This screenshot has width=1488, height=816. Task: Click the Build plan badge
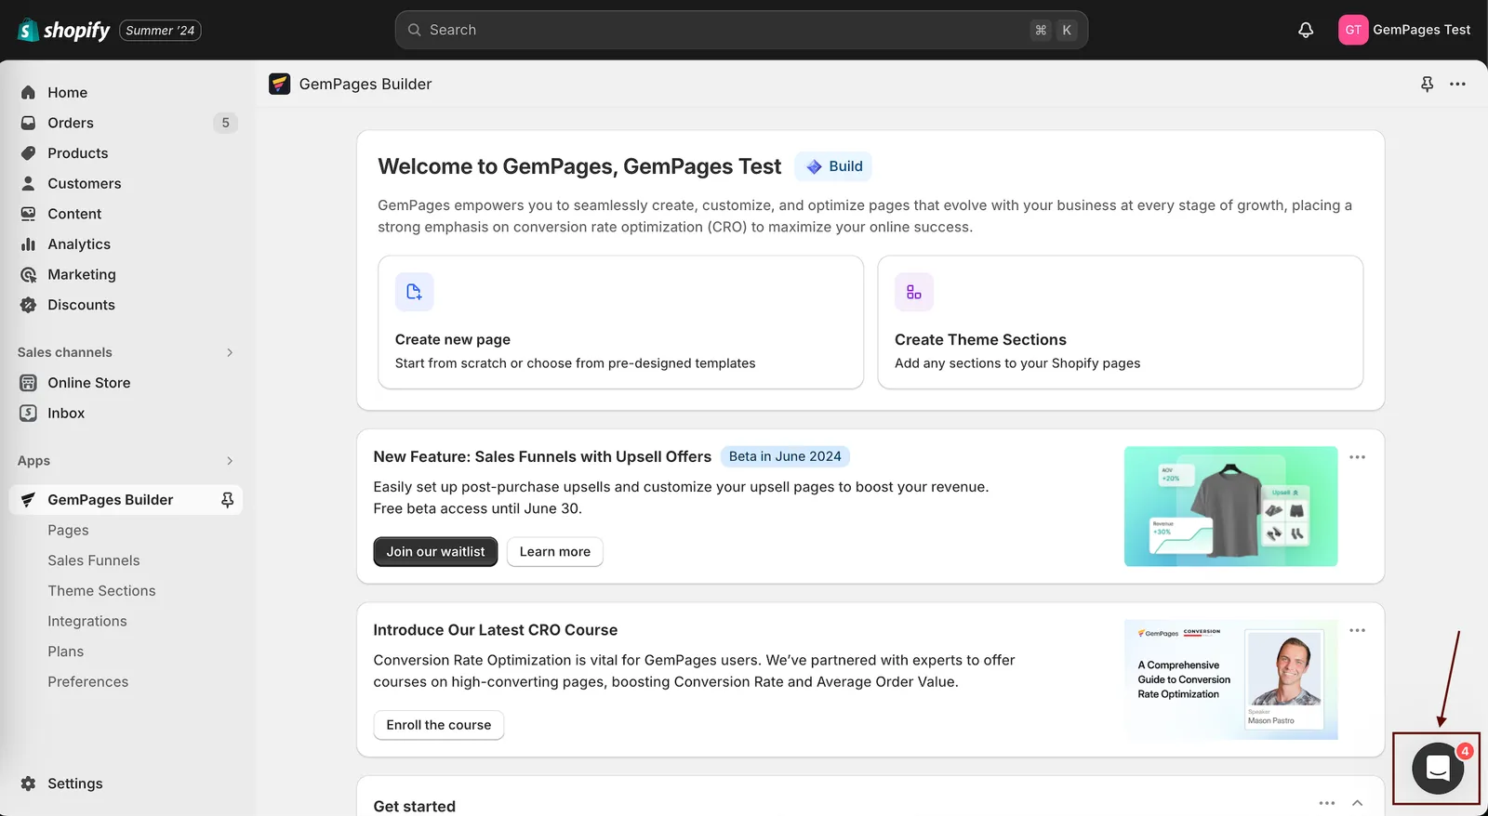[x=833, y=166]
